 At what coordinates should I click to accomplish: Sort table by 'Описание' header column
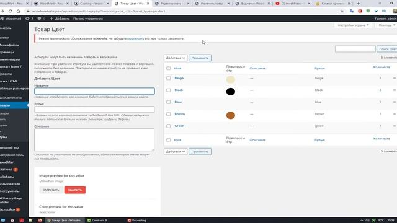(258, 68)
